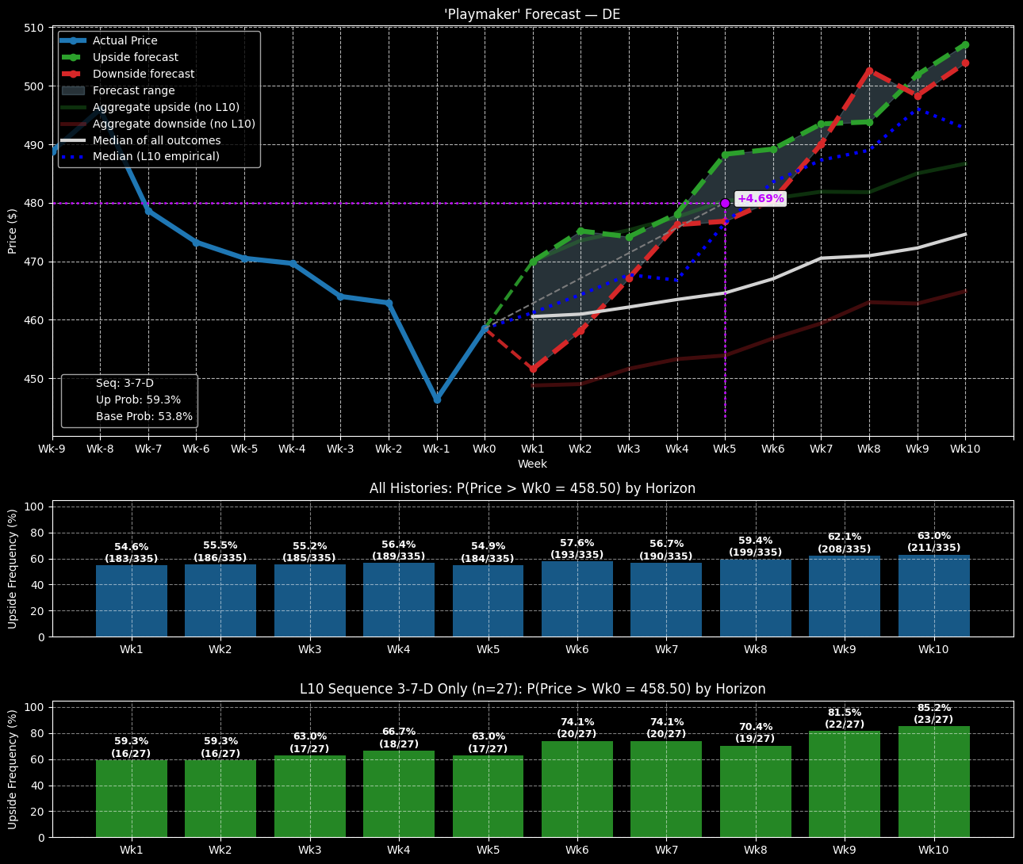This screenshot has width=1023, height=864.
Task: Click Upside Frequency (%) label of All Histories chart
Action: (x=12, y=568)
